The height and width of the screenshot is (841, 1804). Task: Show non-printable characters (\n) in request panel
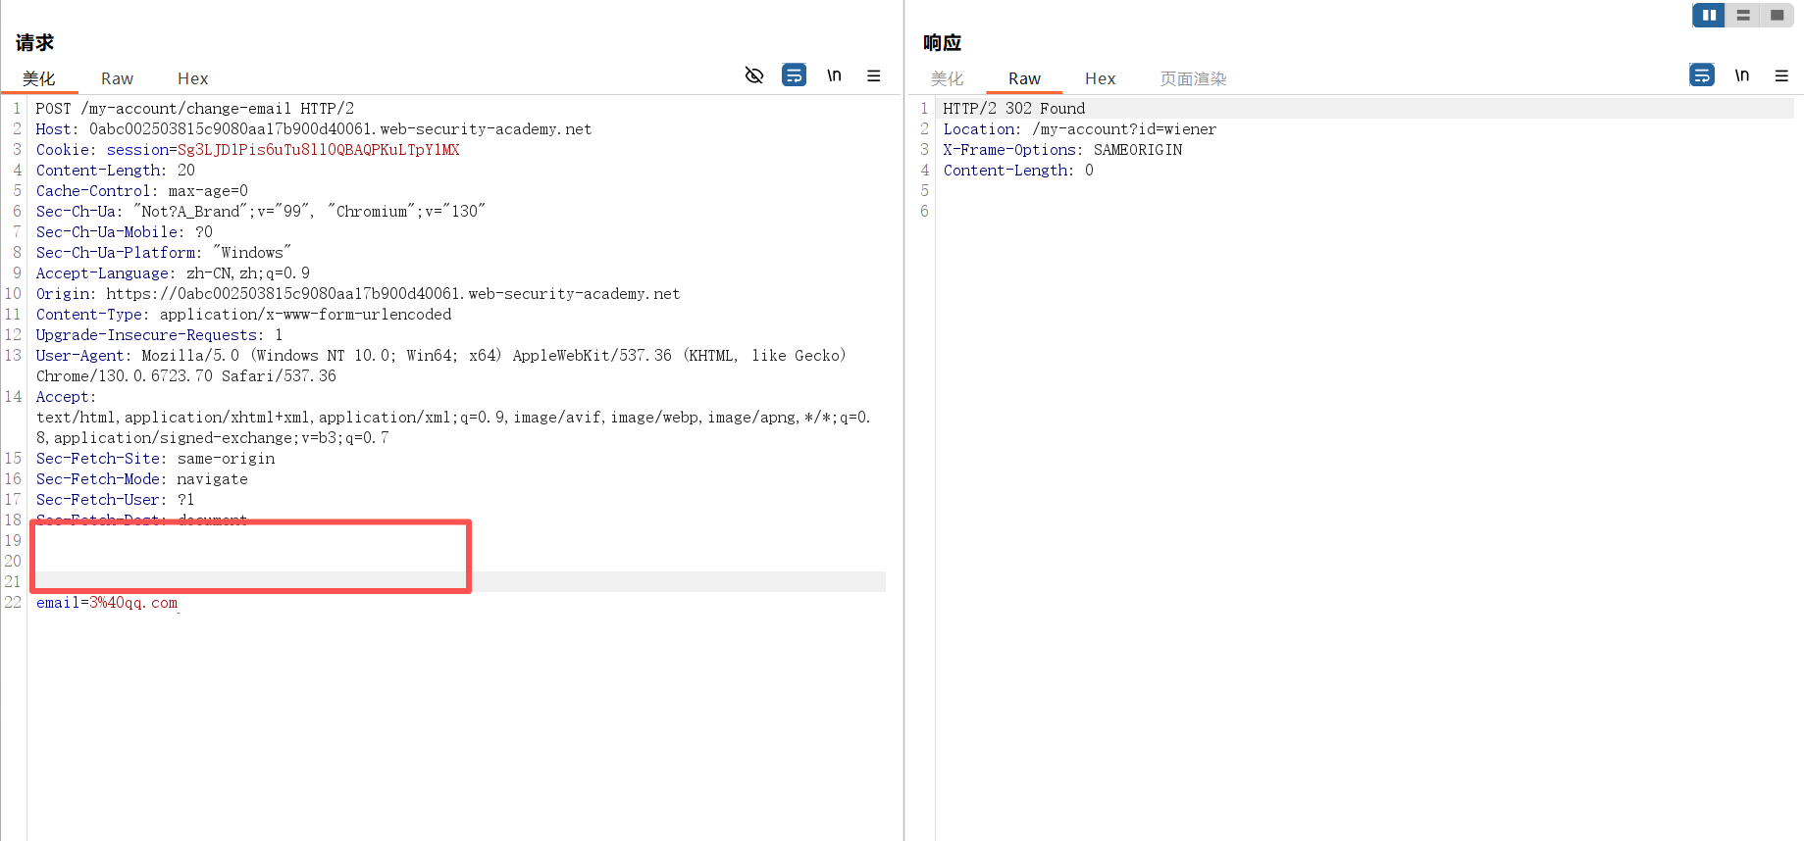(834, 75)
